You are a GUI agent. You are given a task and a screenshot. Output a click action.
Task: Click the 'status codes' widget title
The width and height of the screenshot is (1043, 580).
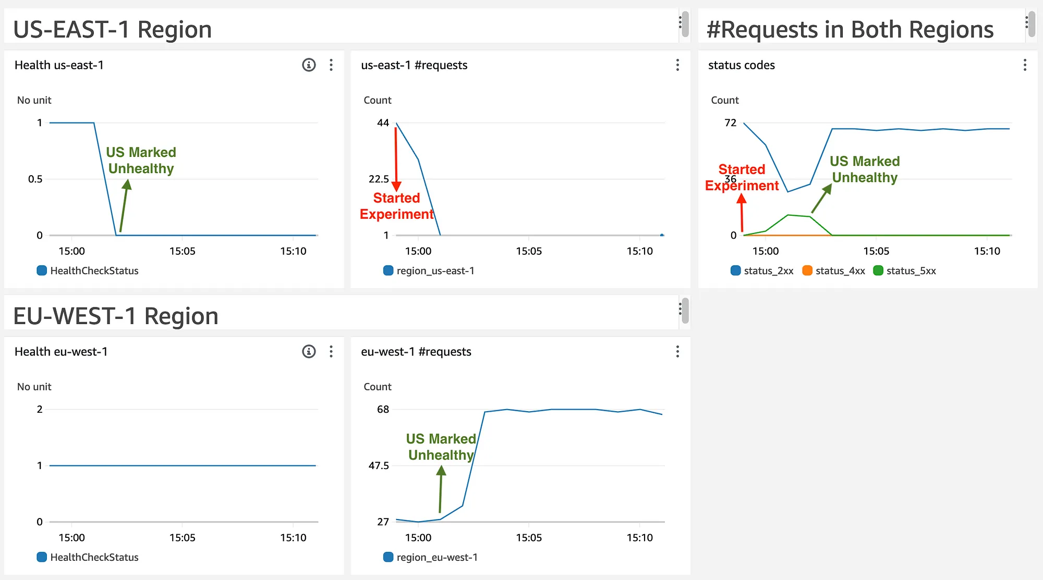coord(742,65)
